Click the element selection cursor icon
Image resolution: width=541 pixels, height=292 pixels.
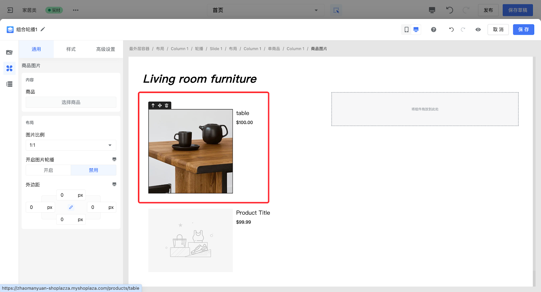336,10
